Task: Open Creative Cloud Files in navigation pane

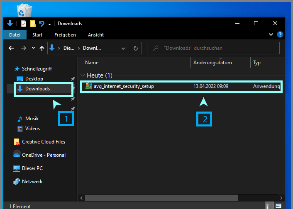Action: 44,142
